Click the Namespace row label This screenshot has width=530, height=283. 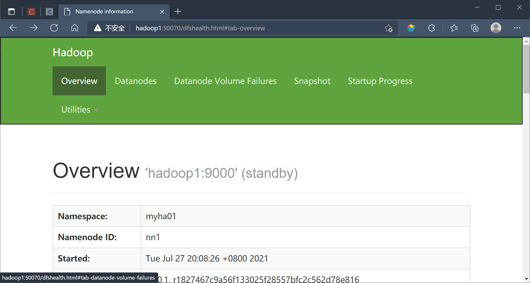point(83,216)
